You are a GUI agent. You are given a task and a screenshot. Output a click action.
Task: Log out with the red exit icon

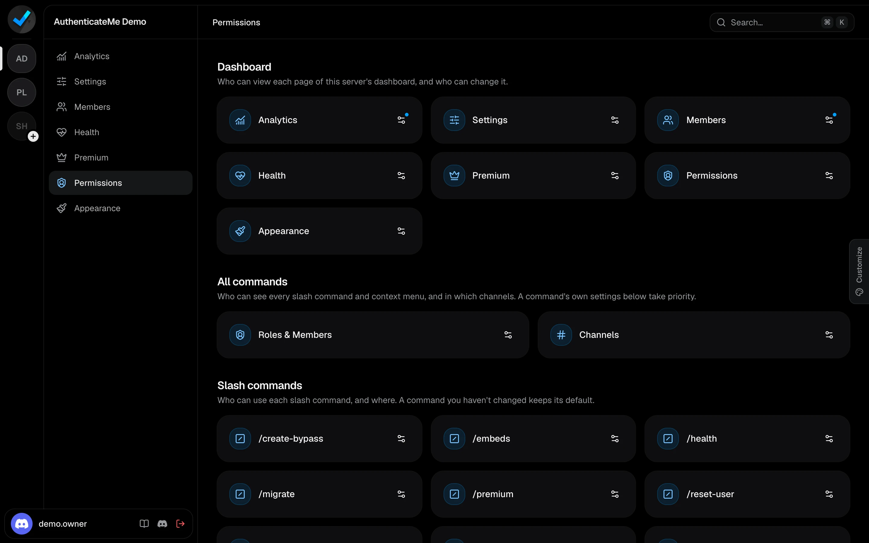tap(180, 524)
